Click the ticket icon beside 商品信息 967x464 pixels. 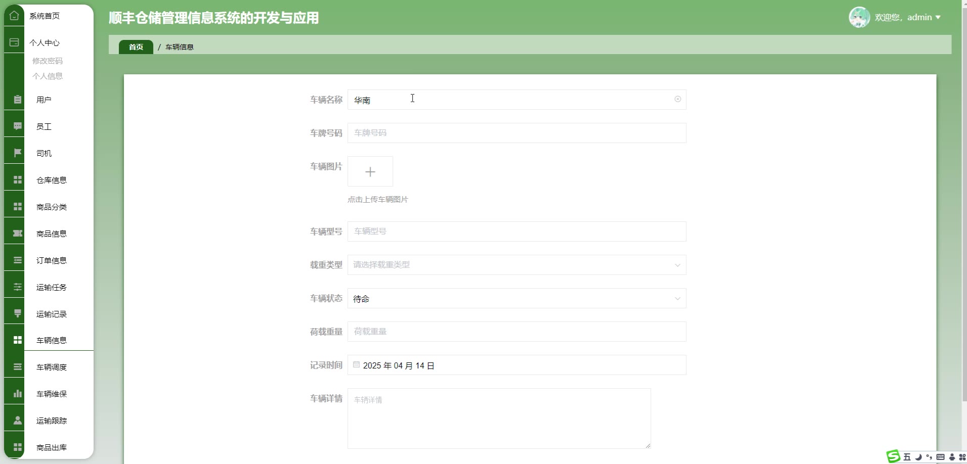tap(18, 234)
